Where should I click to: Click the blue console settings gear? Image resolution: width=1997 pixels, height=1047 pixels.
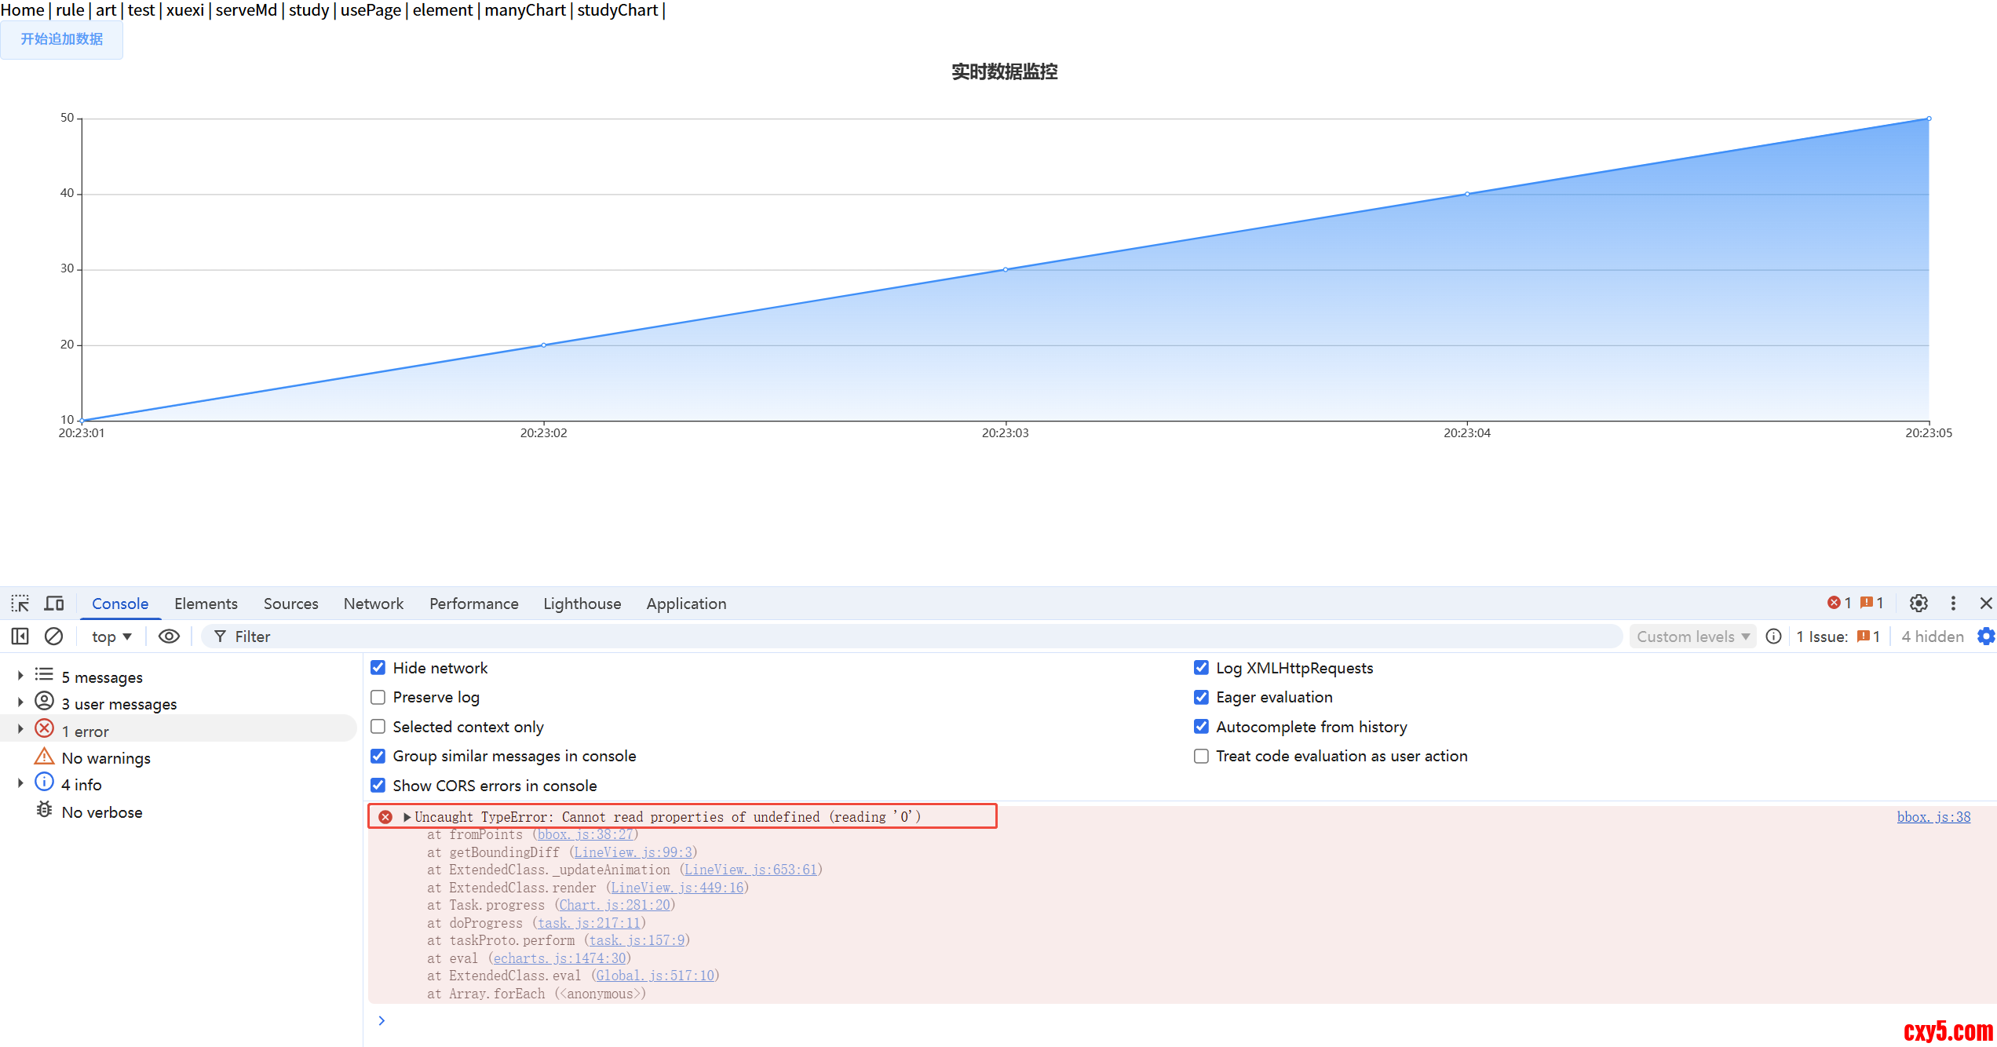click(x=1986, y=636)
